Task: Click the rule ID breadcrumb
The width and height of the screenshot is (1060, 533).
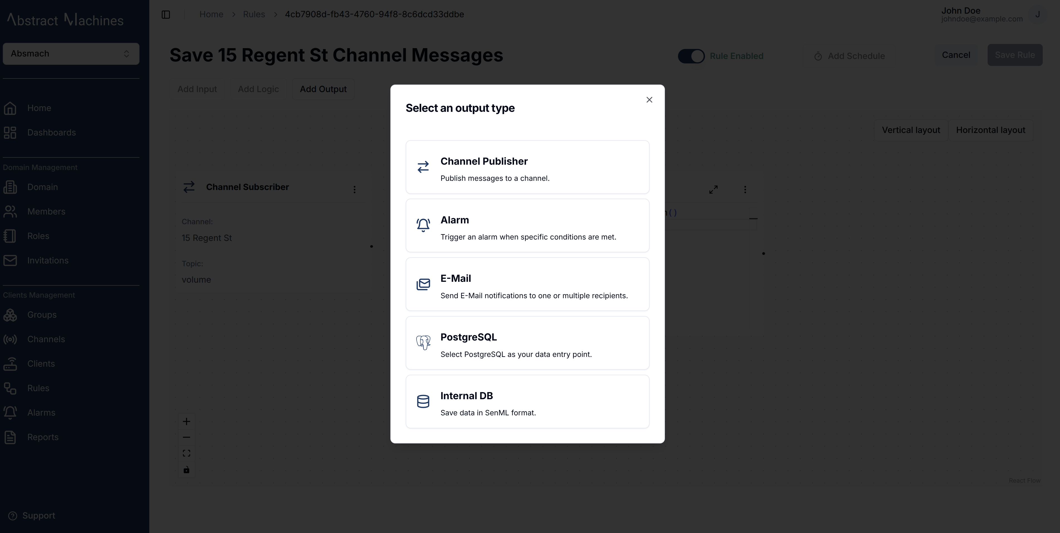Action: tap(374, 14)
